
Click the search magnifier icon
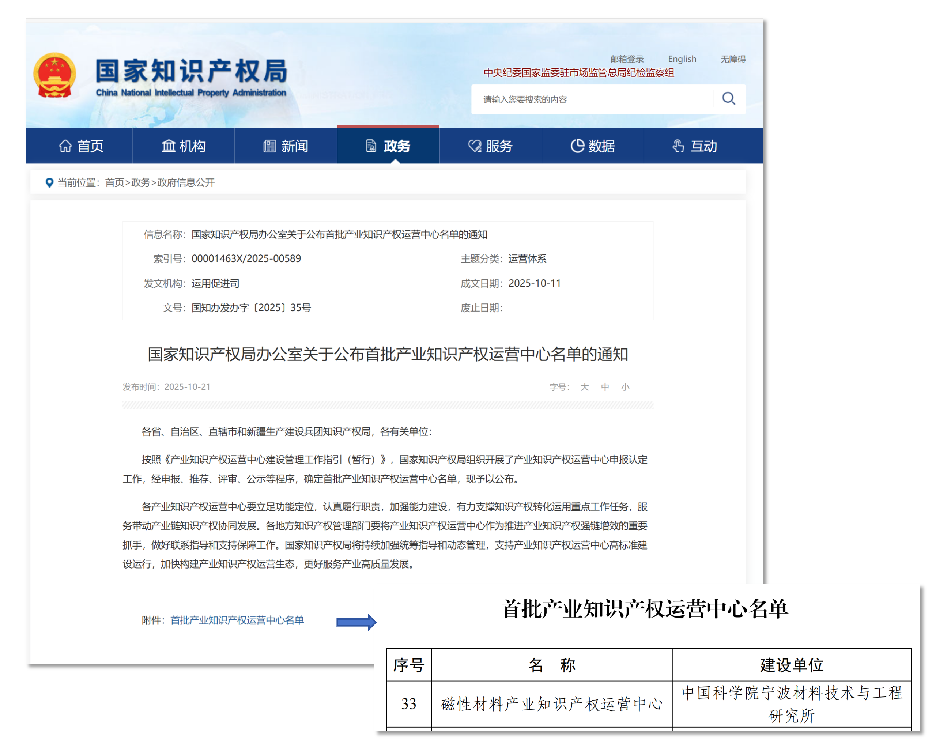point(728,99)
